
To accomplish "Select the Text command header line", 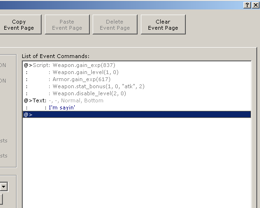I will pos(137,100).
